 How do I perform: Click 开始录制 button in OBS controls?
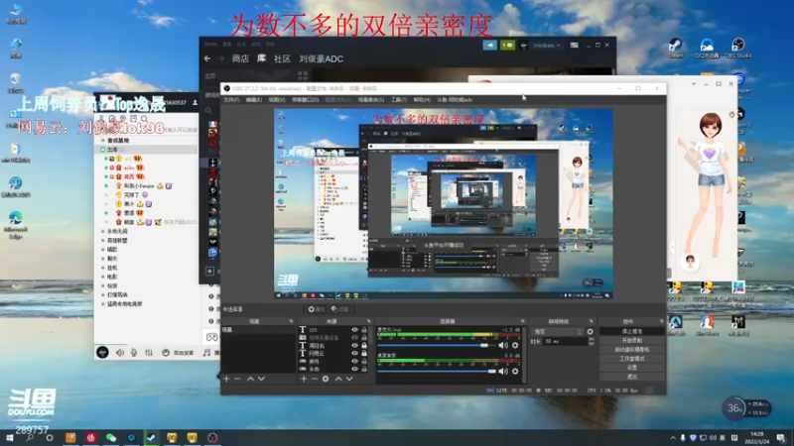point(632,341)
